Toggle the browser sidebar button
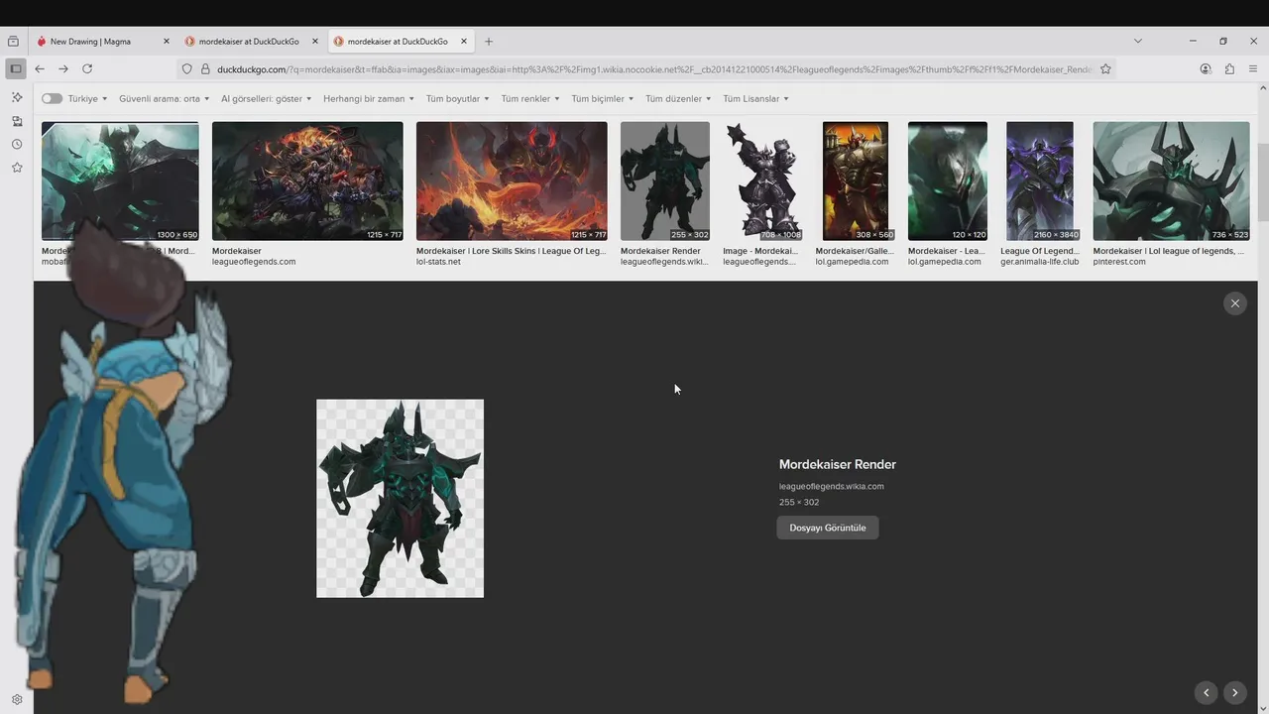Image resolution: width=1269 pixels, height=714 pixels. [16, 68]
